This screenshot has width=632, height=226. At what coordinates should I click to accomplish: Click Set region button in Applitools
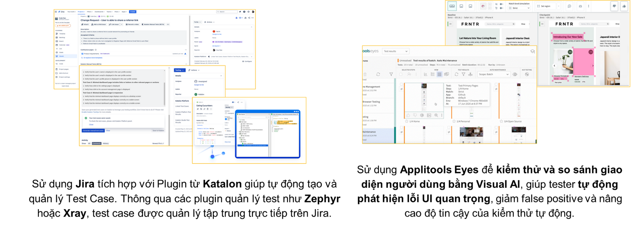click(545, 6)
